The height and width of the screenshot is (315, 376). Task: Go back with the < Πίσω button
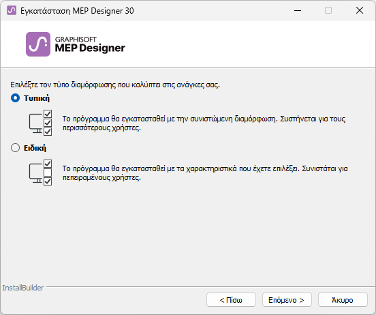coord(231,299)
